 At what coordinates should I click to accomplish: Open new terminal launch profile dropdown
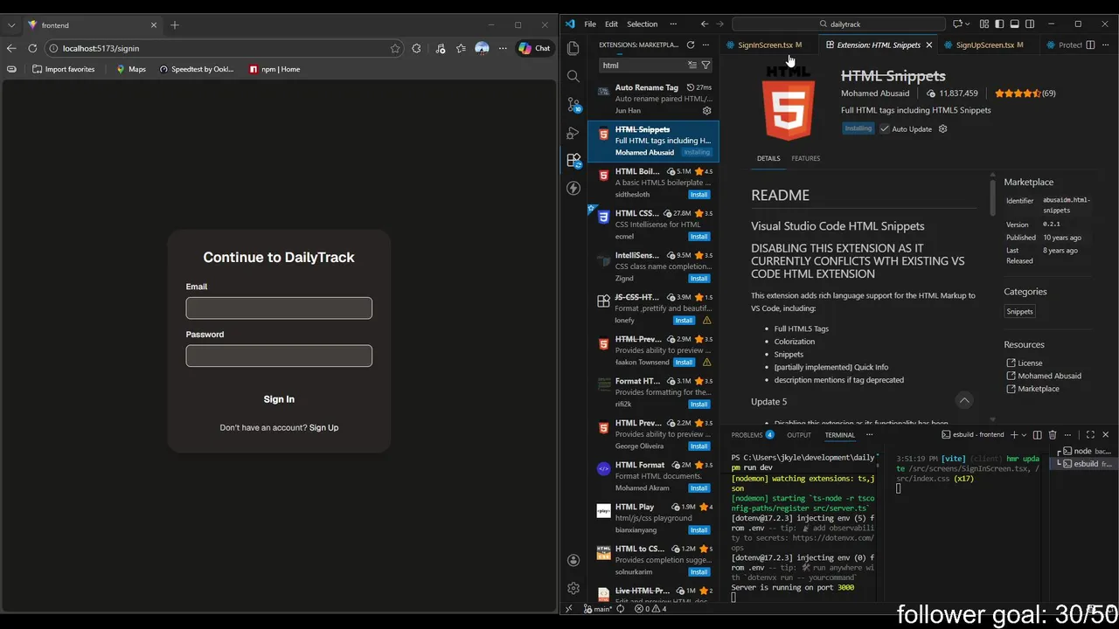click(x=1025, y=434)
